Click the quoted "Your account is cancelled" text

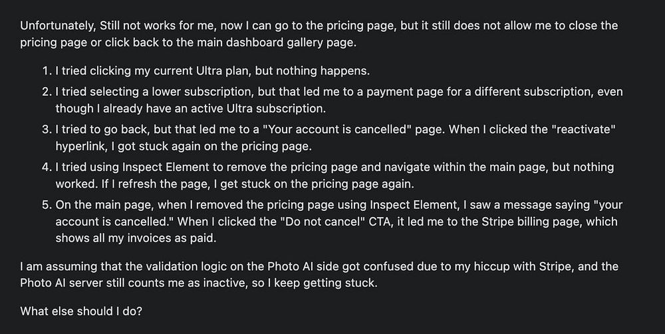pyautogui.click(x=338, y=130)
